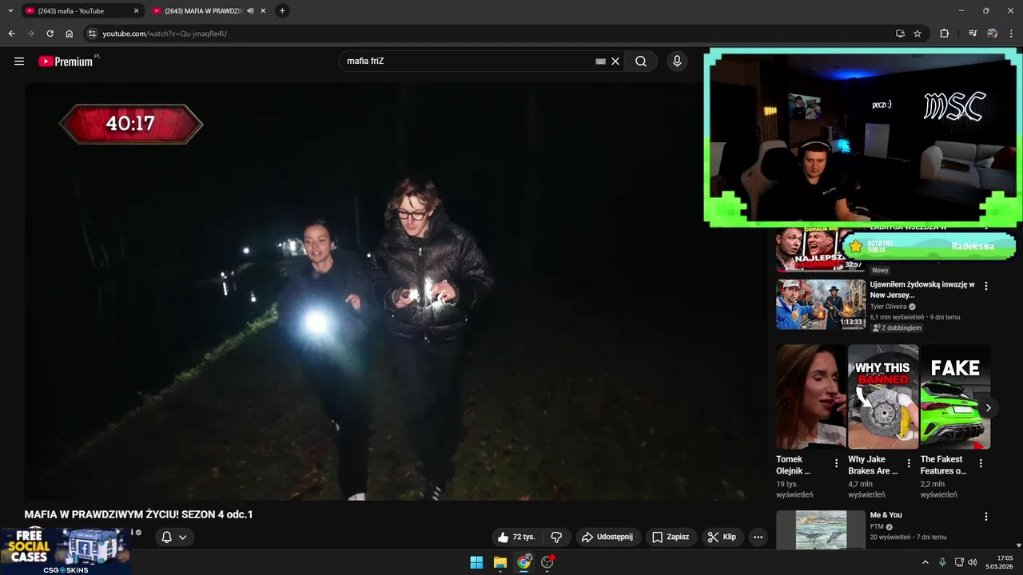Open Tyler Oliveira channel name

tap(889, 307)
